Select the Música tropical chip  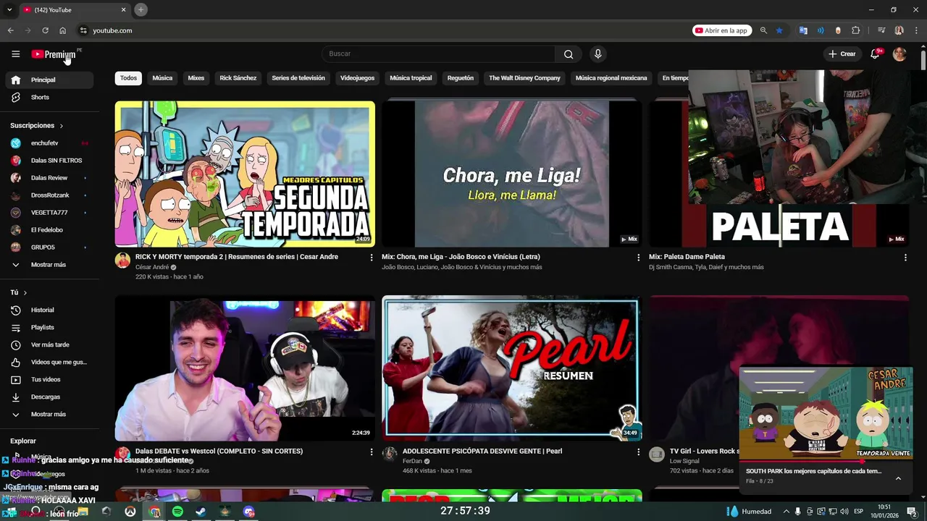coord(411,78)
